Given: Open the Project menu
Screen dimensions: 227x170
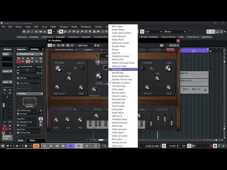Looking at the screenshot, I should pyautogui.click(x=18, y=26).
